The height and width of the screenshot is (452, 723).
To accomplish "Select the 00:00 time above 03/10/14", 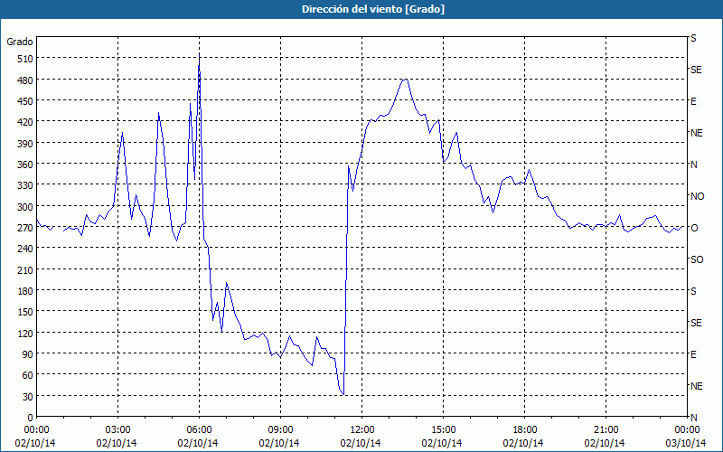I will (x=687, y=430).
